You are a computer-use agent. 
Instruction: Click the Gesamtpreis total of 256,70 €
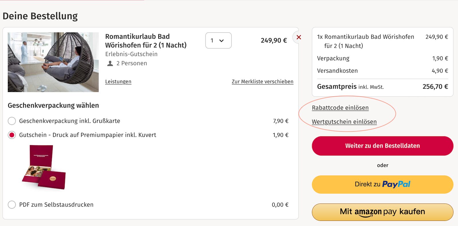435,87
